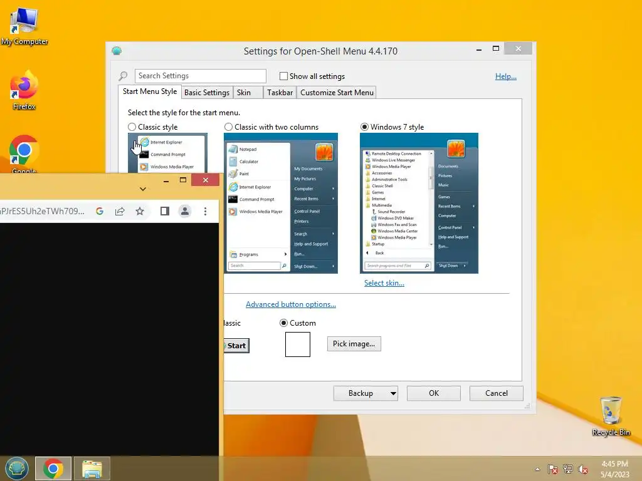Click the Chrome address bar URL text
The width and height of the screenshot is (642, 481).
[42, 211]
